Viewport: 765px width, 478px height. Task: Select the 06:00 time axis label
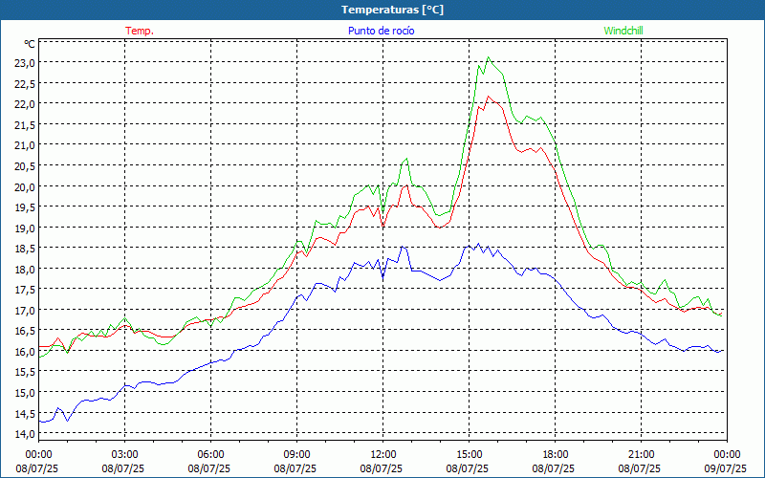tap(210, 454)
